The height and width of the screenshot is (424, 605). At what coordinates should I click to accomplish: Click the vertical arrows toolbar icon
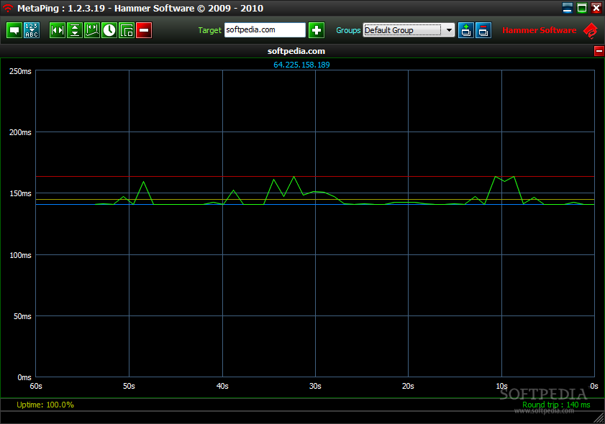click(x=75, y=30)
